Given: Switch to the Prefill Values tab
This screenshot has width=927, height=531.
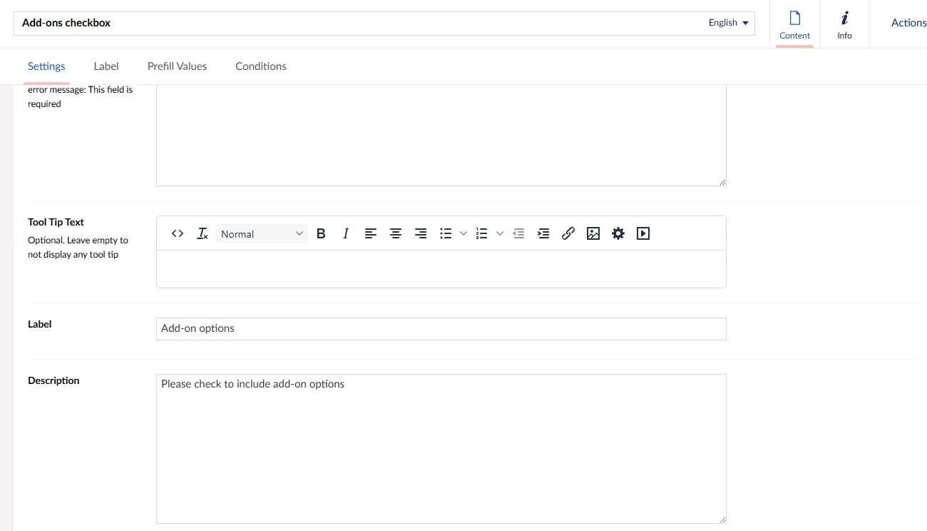Looking at the screenshot, I should tap(177, 66).
